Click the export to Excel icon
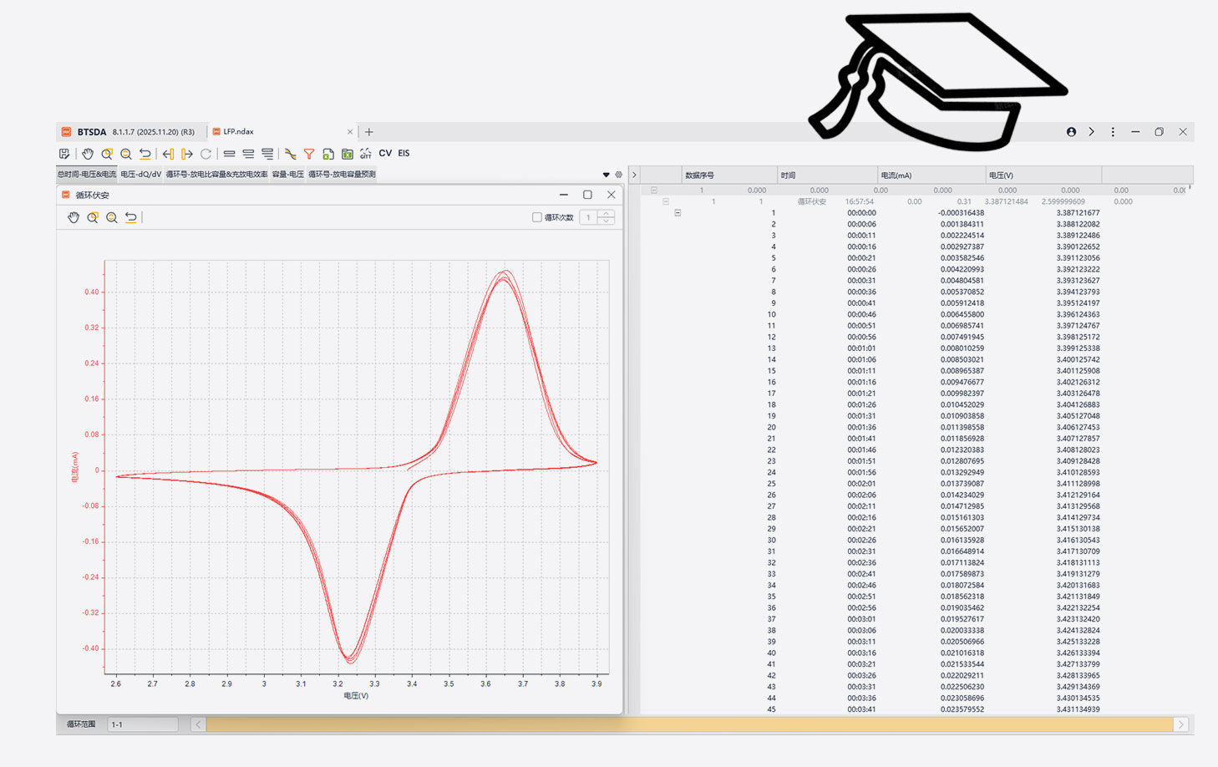 (347, 154)
